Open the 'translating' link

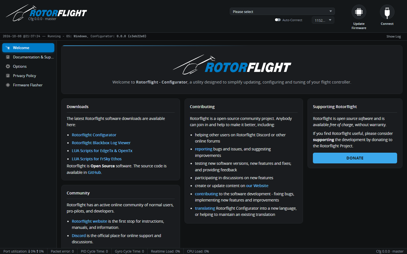click(x=205, y=208)
